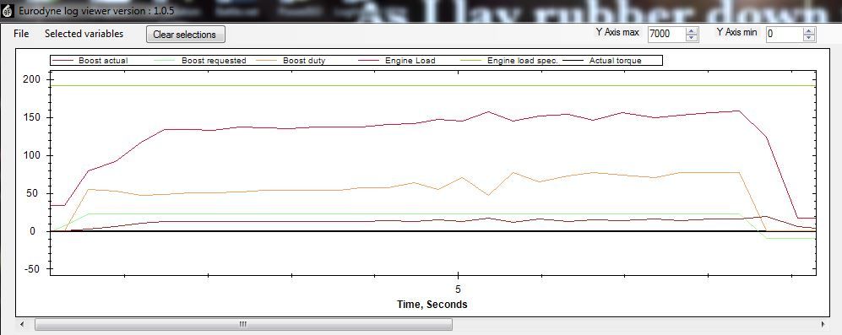Click the Boost duty legend entry
Image resolution: width=842 pixels, height=335 pixels.
[x=291, y=61]
